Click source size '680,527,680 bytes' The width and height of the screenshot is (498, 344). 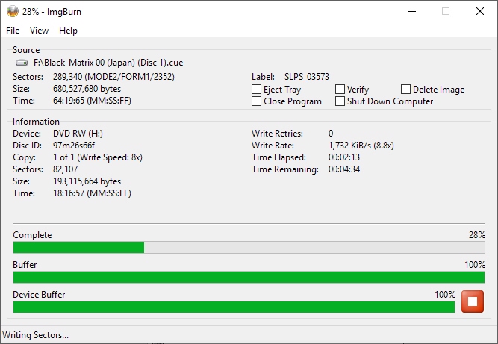tap(87, 89)
